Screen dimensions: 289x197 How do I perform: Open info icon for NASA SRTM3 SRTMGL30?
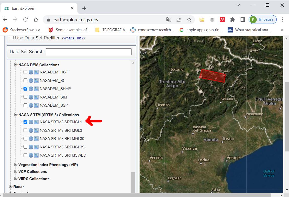click(x=31, y=138)
